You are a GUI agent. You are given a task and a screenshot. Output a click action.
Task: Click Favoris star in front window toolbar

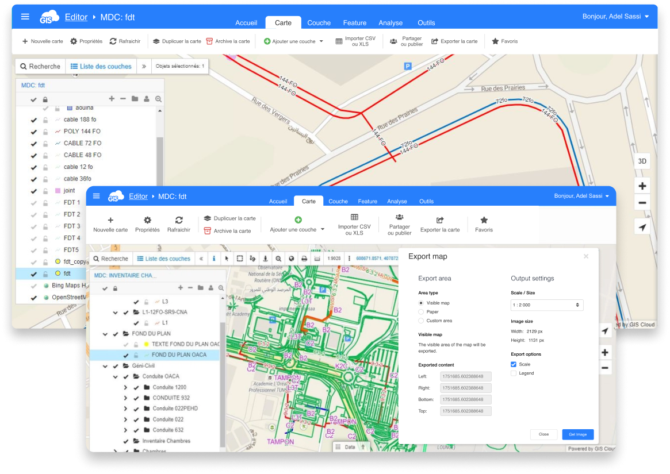(484, 224)
